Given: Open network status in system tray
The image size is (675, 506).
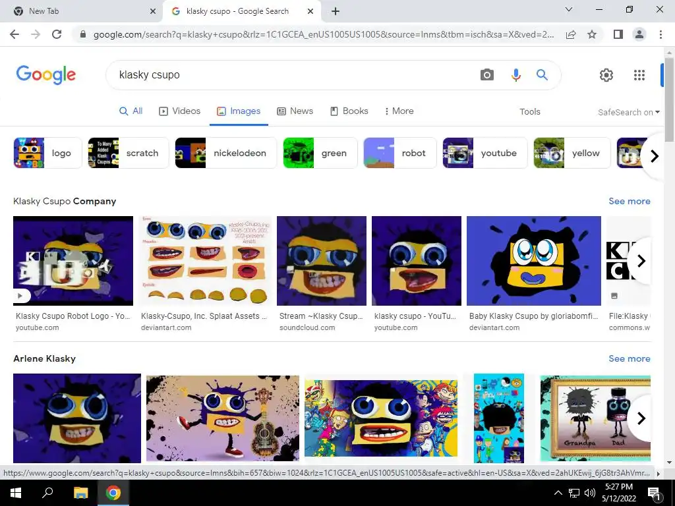Looking at the screenshot, I should [574, 493].
